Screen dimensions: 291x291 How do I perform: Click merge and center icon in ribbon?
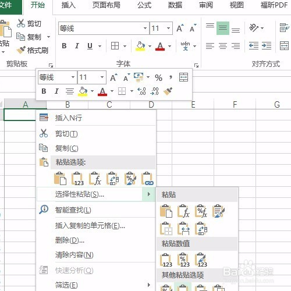click(x=284, y=46)
